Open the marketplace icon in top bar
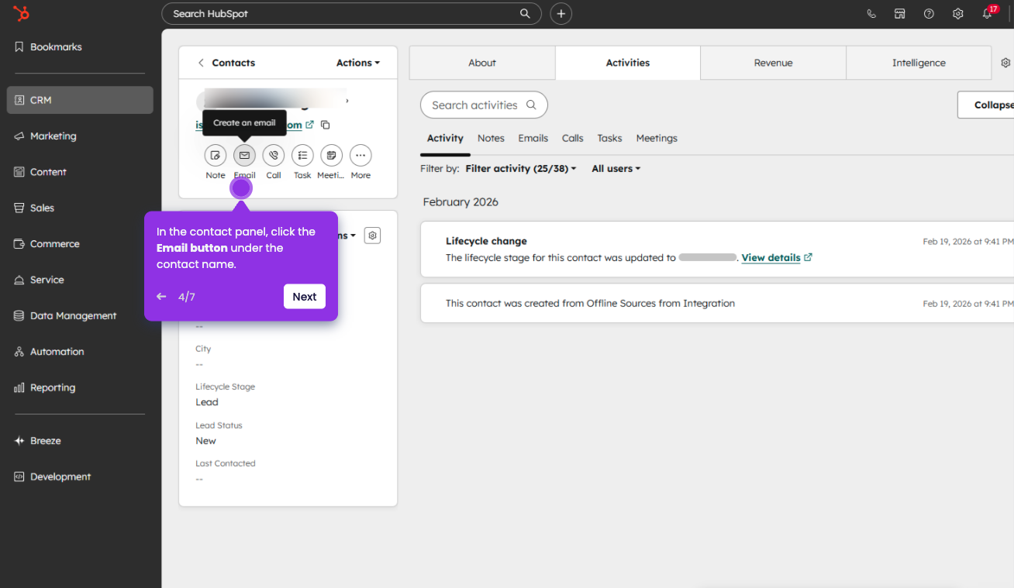This screenshot has height=588, width=1014. [x=900, y=14]
